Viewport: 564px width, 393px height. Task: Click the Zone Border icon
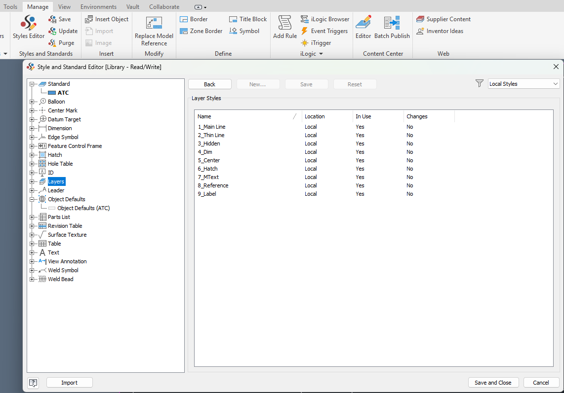(x=184, y=31)
